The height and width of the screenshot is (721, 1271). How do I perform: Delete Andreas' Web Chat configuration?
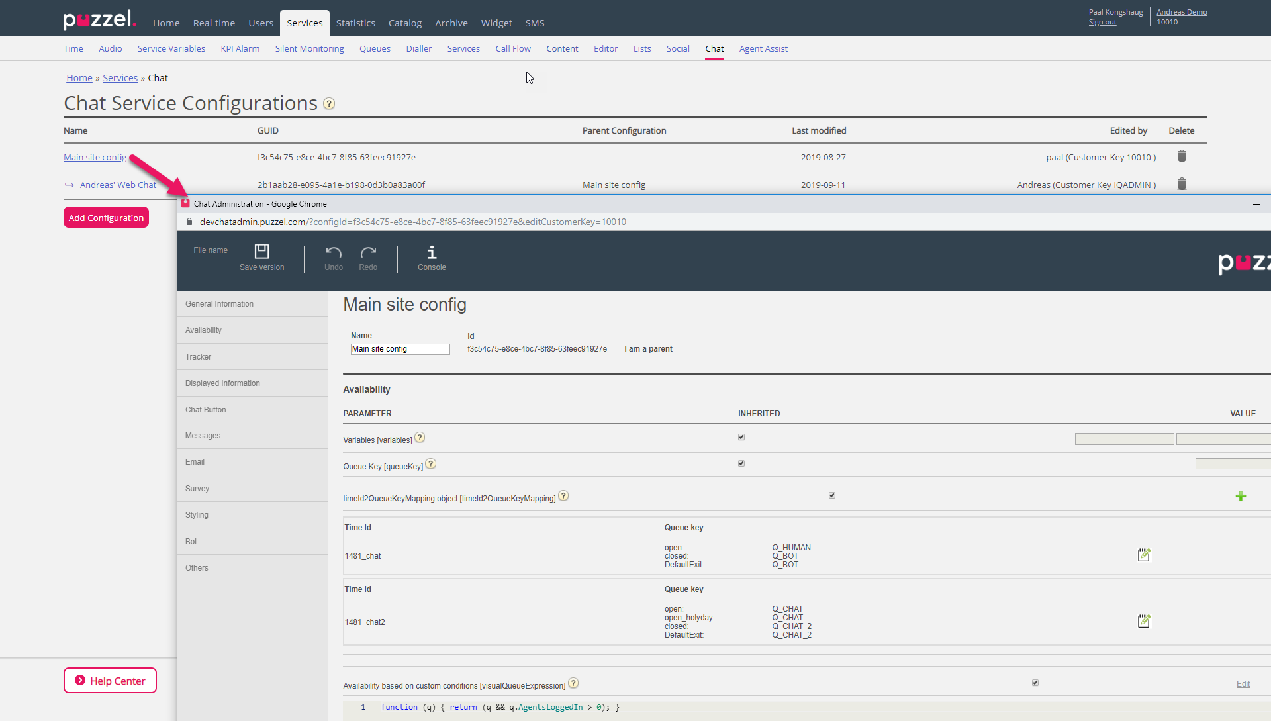pyautogui.click(x=1182, y=185)
